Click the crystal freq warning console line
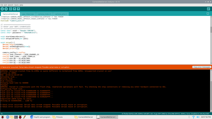The image size is (212, 119). click(56, 71)
